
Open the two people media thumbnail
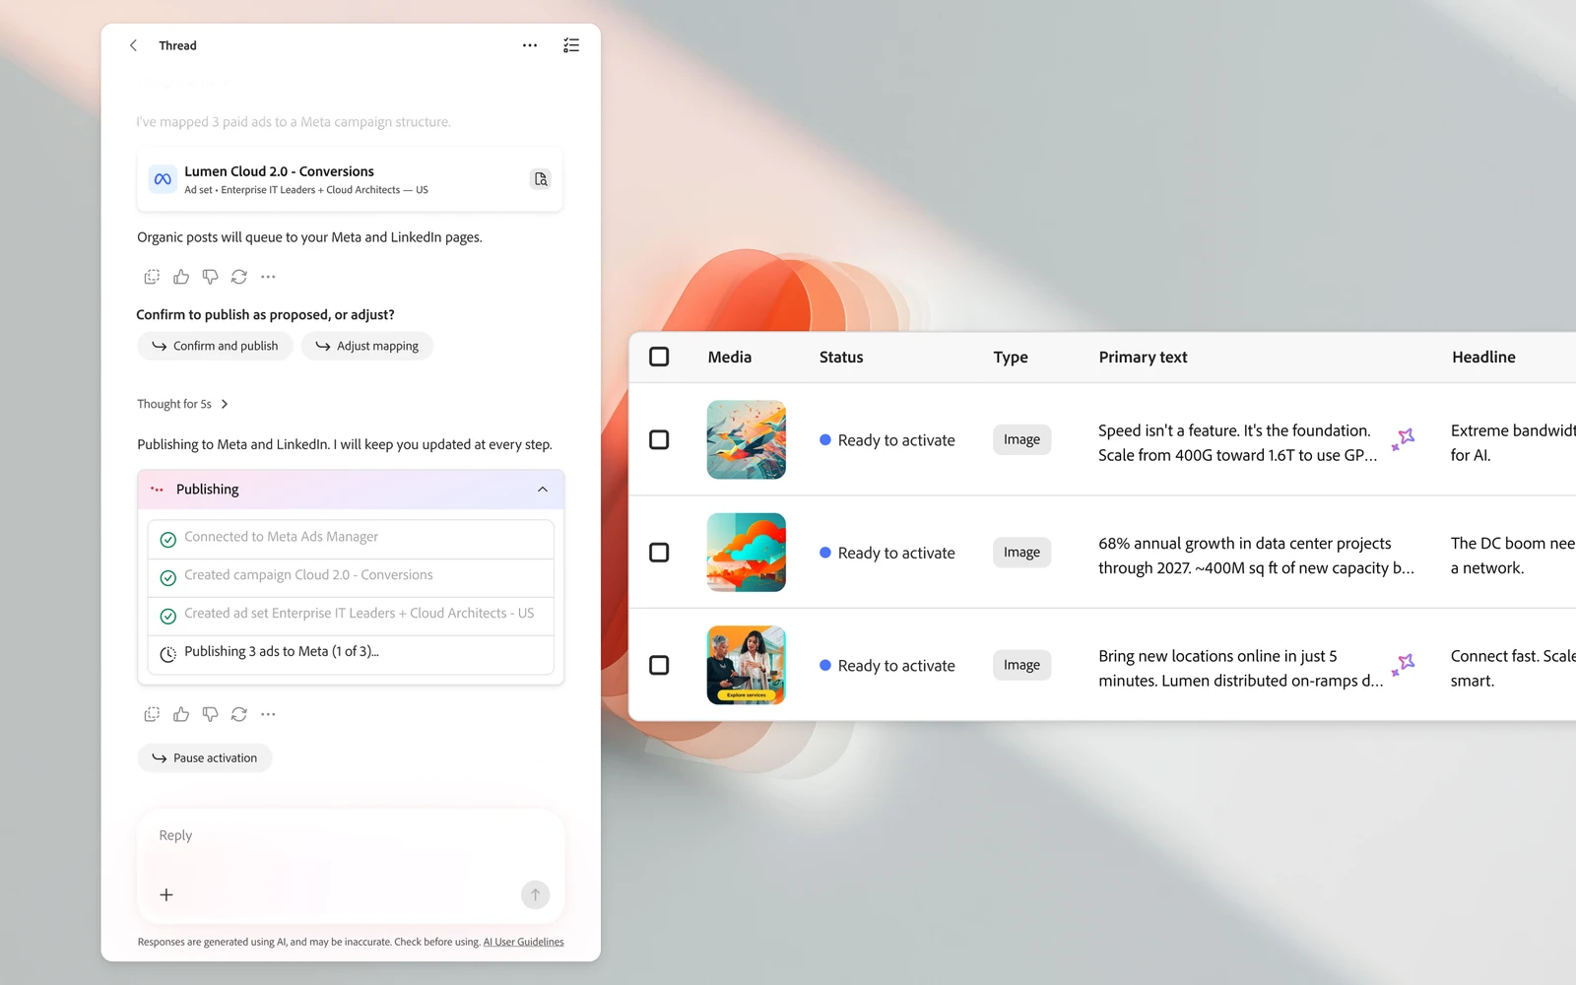[747, 665]
